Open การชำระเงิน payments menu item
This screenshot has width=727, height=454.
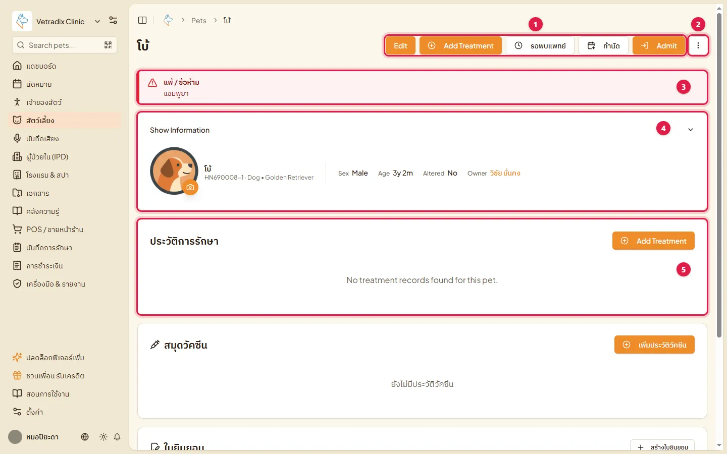[66, 266]
